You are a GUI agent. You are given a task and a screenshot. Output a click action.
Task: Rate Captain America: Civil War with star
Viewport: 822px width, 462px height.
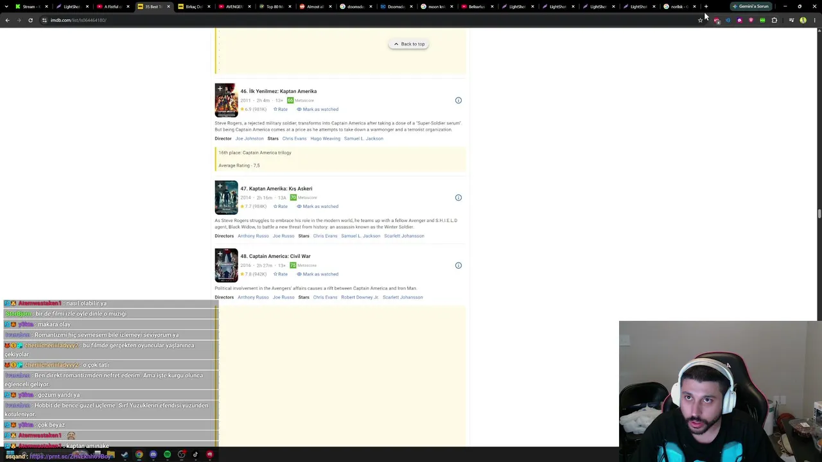click(281, 275)
